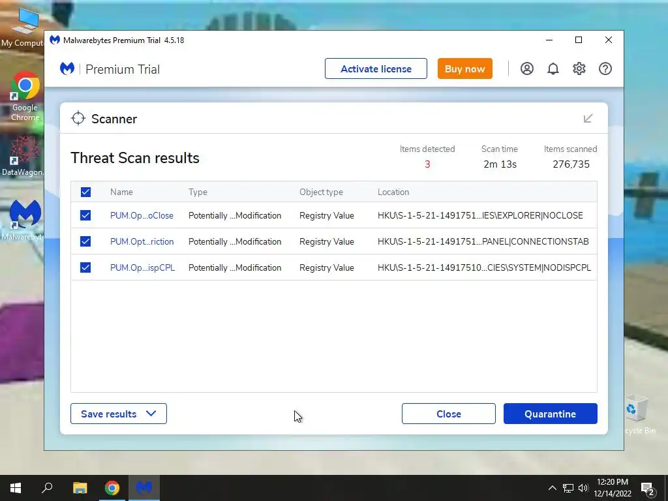Open the PUM.Op...oClose threat link
This screenshot has height=501, width=668.
pyautogui.click(x=142, y=215)
